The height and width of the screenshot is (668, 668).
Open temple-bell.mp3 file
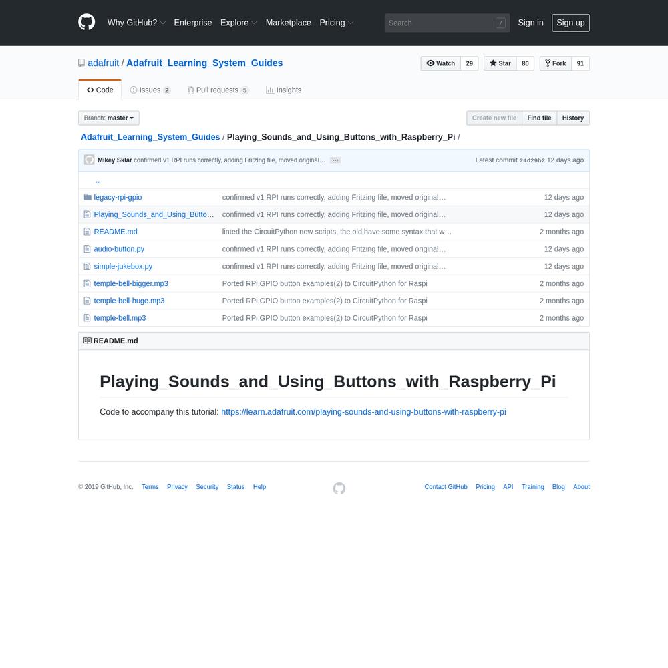(120, 318)
